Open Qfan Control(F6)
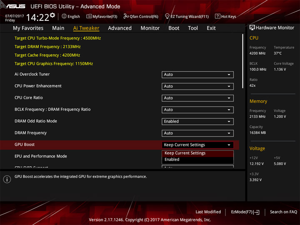 click(141, 16)
